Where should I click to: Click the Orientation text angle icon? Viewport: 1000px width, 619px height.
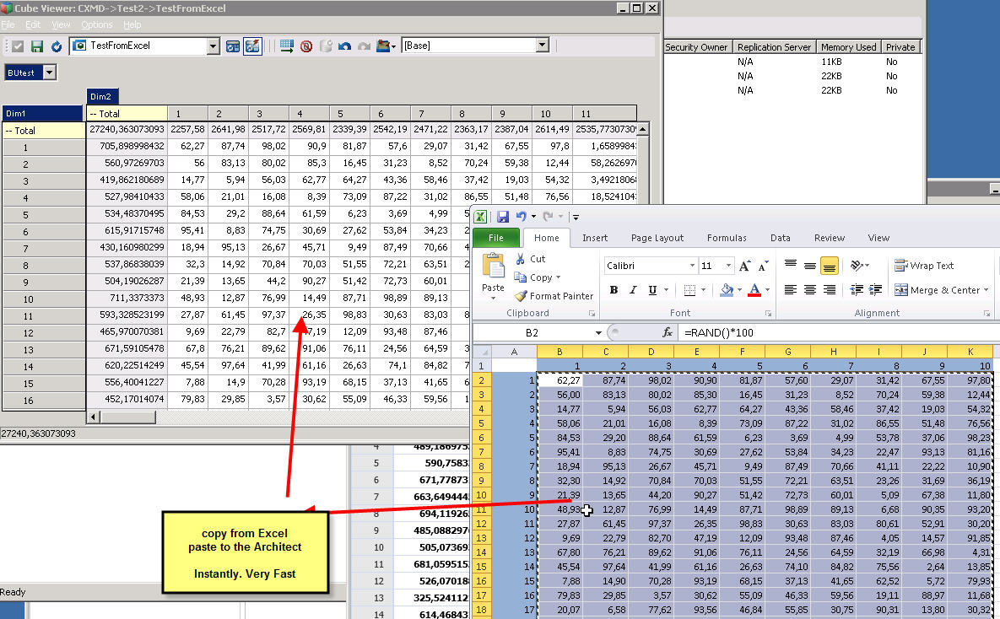click(857, 266)
